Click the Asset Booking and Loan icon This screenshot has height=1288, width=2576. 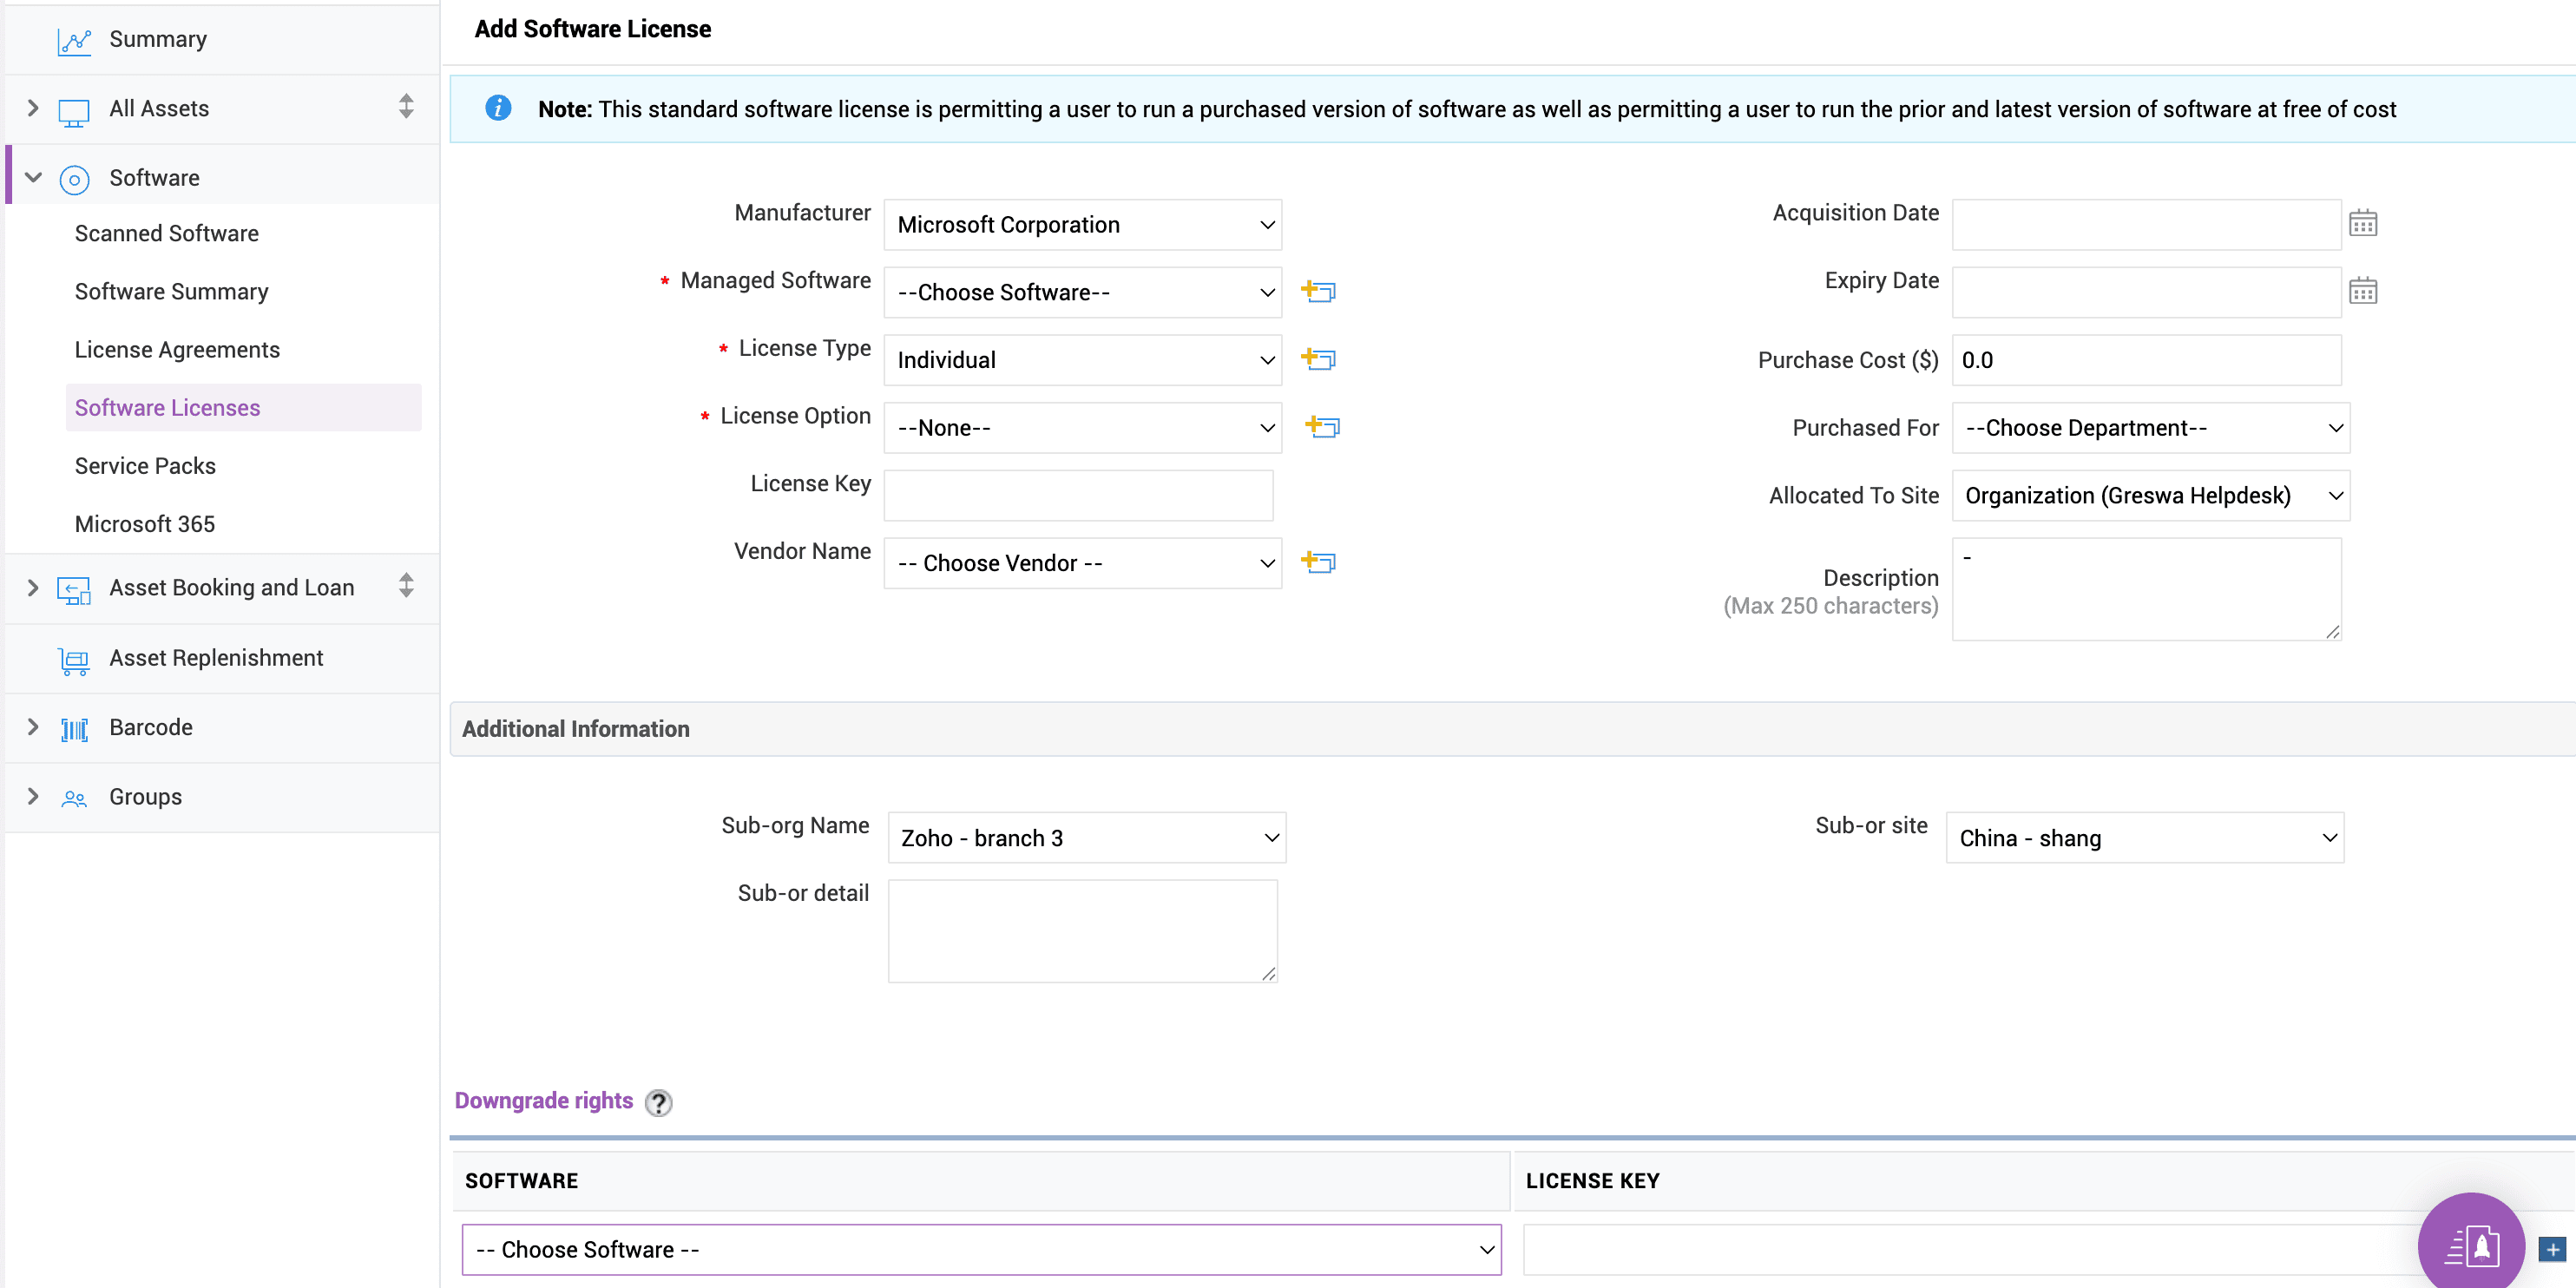pos(74,590)
